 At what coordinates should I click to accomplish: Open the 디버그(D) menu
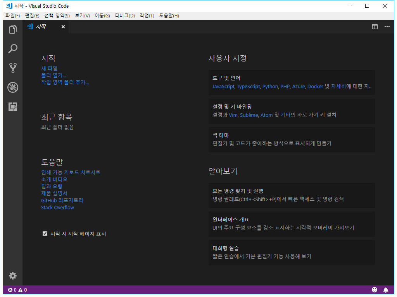click(125, 15)
